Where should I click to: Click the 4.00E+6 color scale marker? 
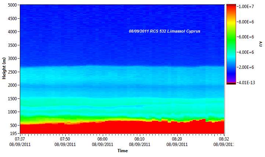tap(246, 52)
